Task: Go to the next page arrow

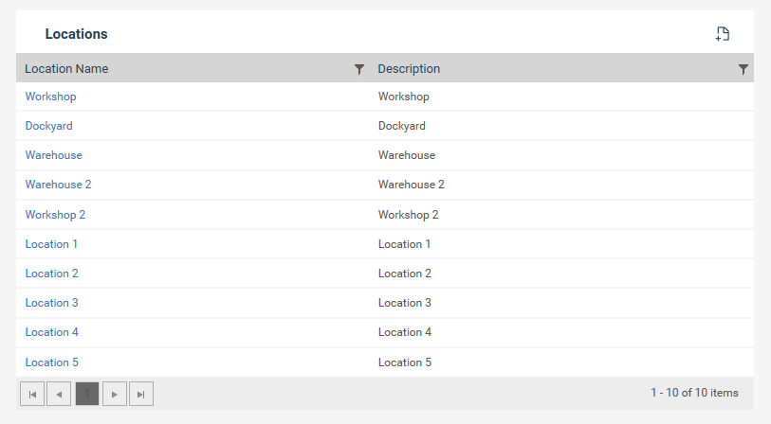Action: [x=115, y=394]
